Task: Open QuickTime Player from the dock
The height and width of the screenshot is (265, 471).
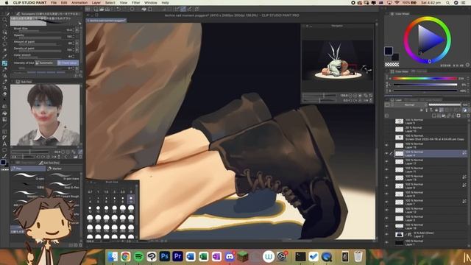Action: pos(327,257)
